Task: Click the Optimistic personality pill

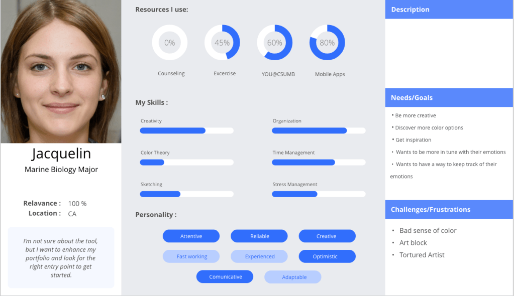Action: [x=327, y=256]
